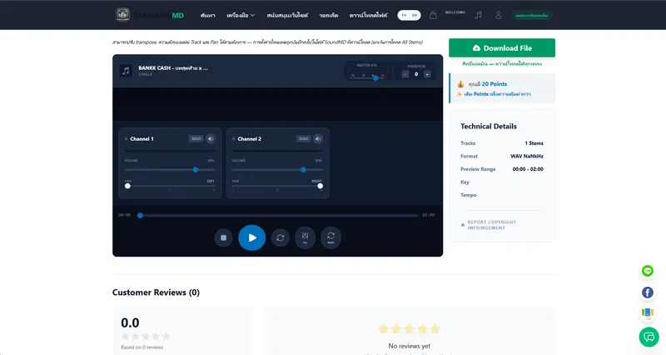The height and width of the screenshot is (355, 666).
Task: Mute Channel 2 with its speaker icon
Action: (318, 138)
